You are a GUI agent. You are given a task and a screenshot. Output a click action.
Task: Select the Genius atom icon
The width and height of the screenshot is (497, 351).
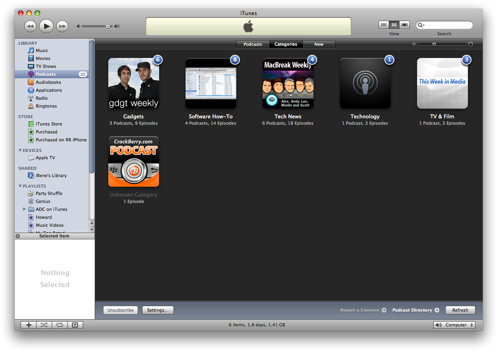[x=31, y=201]
